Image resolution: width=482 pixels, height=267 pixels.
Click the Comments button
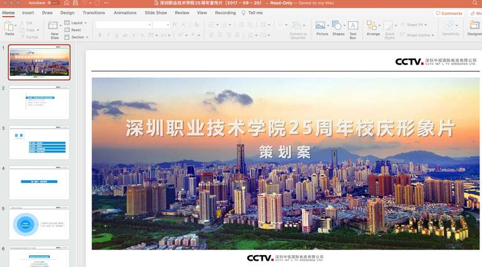click(x=449, y=13)
